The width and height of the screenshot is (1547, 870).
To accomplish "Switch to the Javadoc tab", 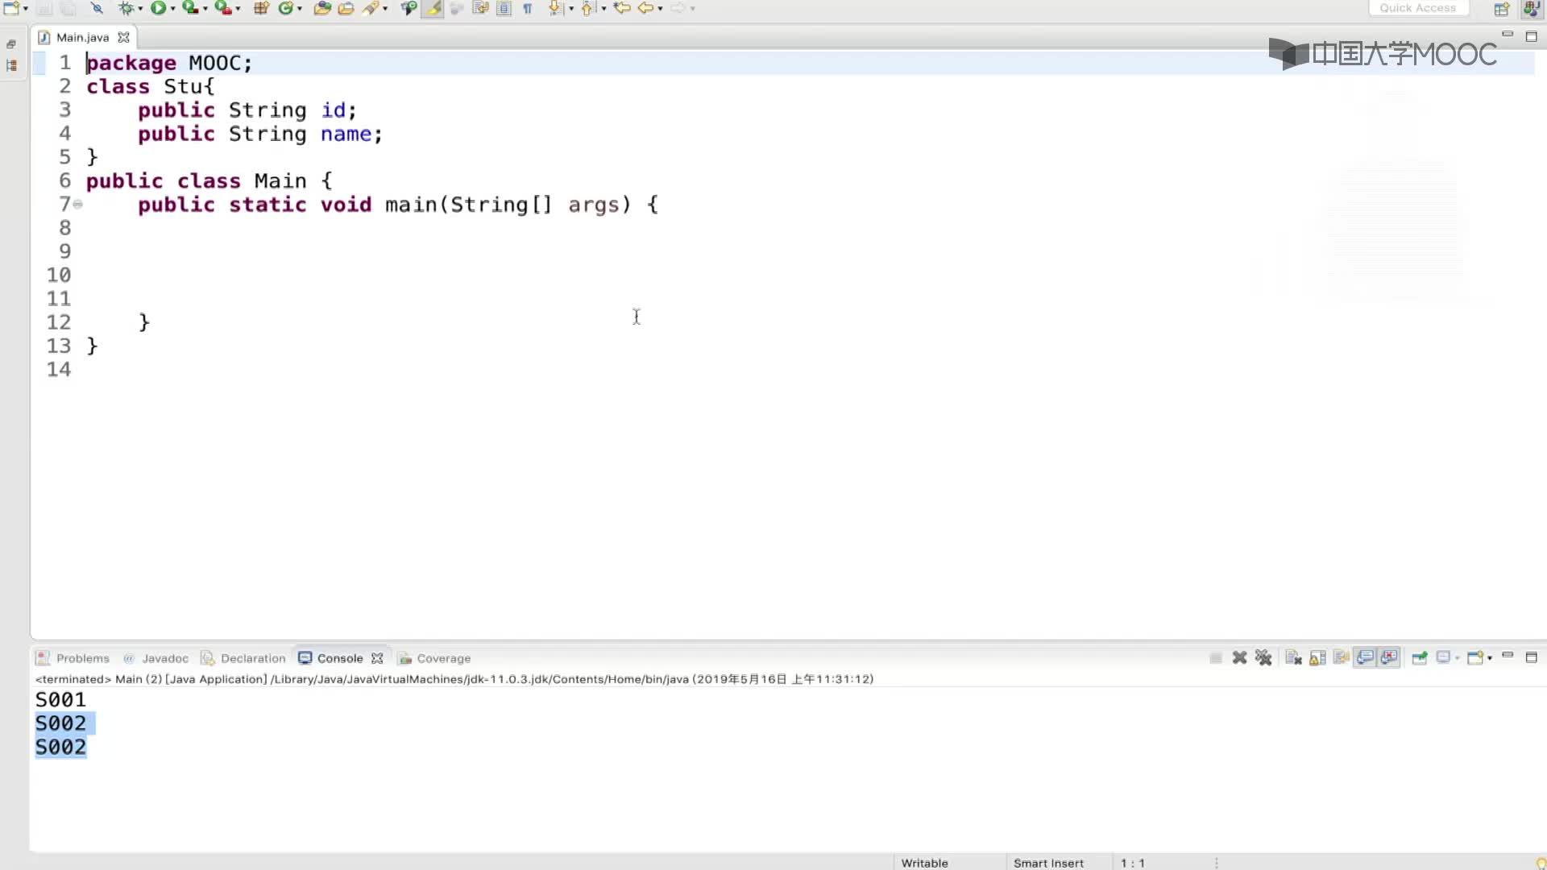I will click(156, 658).
